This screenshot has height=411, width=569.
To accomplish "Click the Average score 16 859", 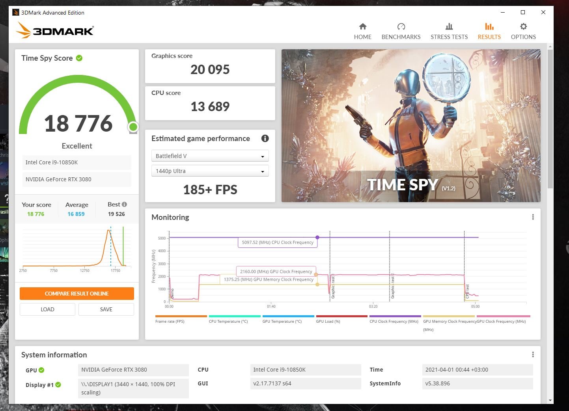I will point(76,214).
